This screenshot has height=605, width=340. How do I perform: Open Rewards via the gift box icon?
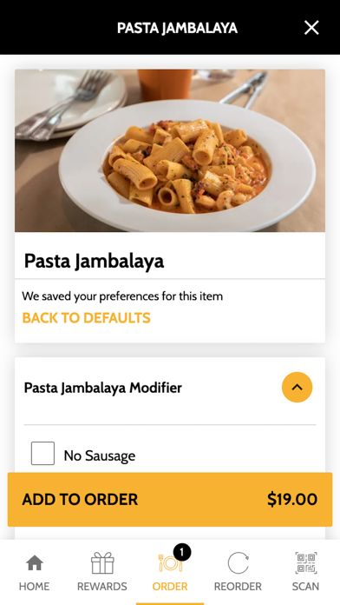tap(102, 563)
